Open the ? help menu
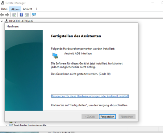The height and width of the screenshot is (133, 163). coord(36,9)
